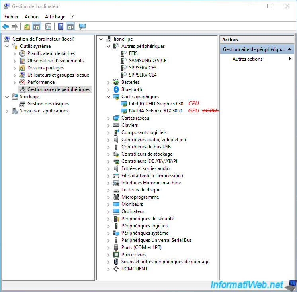
Task: Click the Back arrow toolbar icon
Action: (6, 26)
